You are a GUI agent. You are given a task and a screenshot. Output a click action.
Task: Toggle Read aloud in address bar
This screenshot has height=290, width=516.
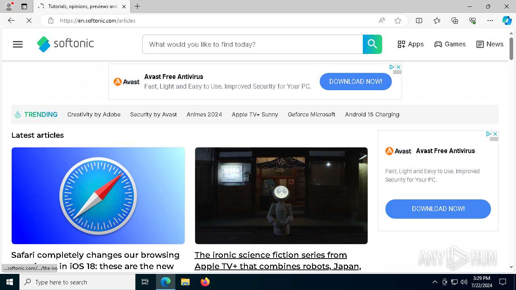[x=382, y=21]
